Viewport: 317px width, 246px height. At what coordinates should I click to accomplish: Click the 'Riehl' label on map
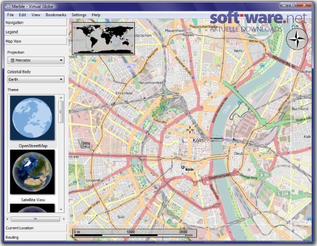pyautogui.click(x=238, y=51)
